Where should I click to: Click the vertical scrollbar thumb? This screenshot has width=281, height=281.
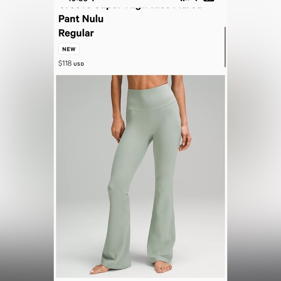point(225,47)
